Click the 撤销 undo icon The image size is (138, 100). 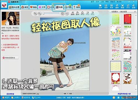tap(73, 13)
